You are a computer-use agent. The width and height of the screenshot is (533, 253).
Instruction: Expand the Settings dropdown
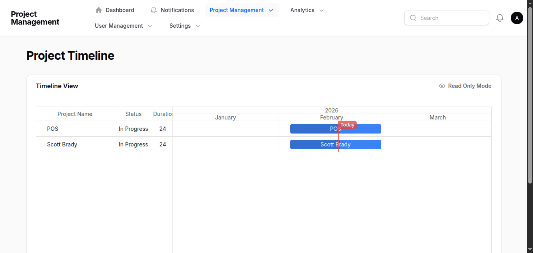[x=198, y=26]
